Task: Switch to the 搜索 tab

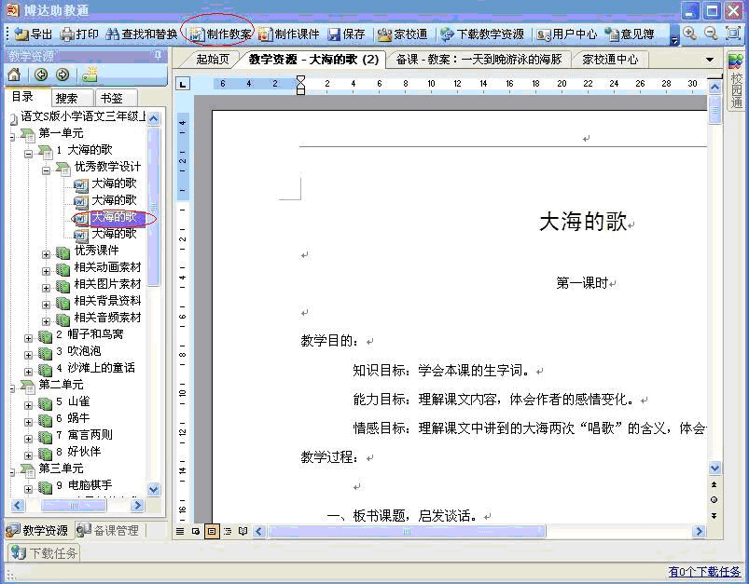Action: (66, 98)
